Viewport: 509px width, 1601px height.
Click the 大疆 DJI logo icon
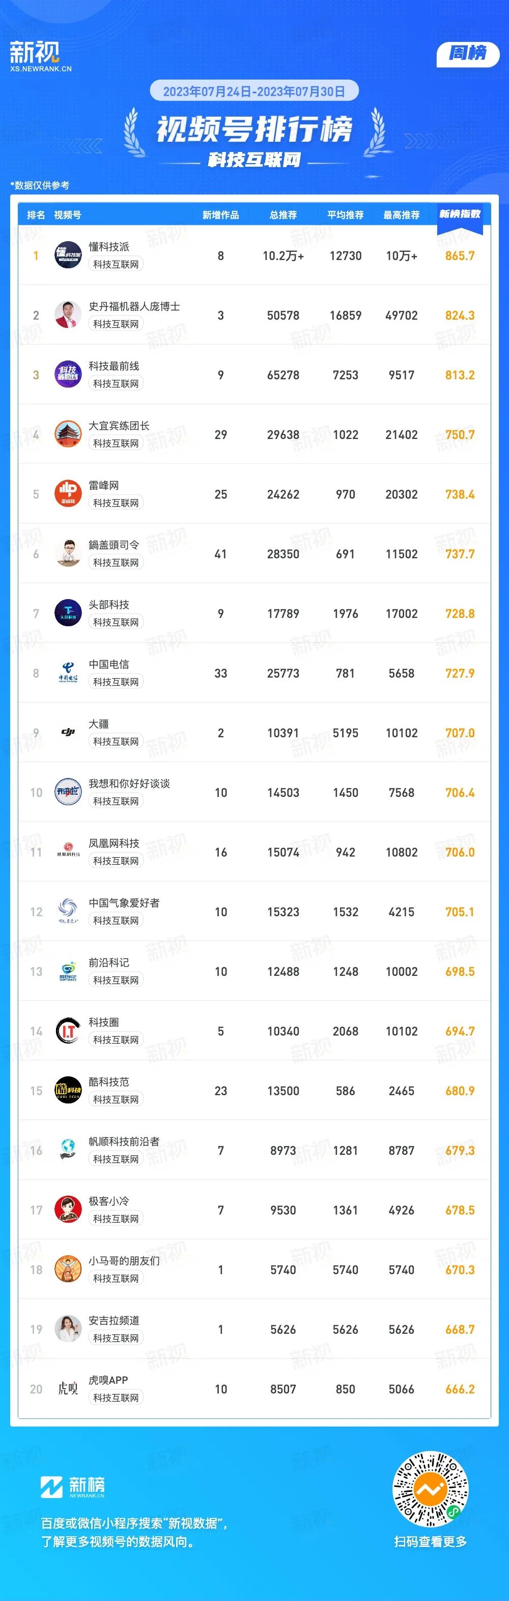coord(68,732)
